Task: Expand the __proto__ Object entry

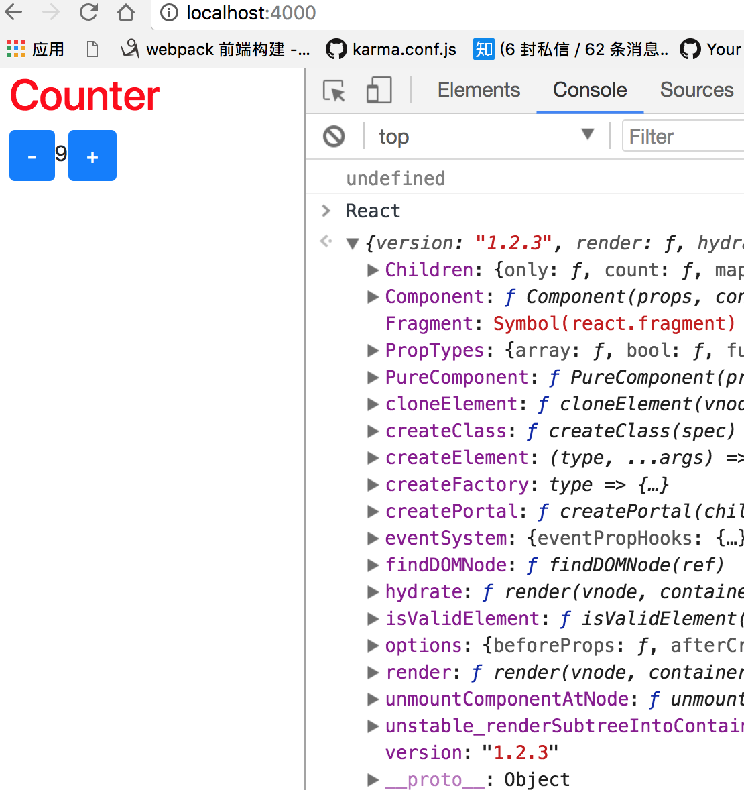Action: (373, 779)
